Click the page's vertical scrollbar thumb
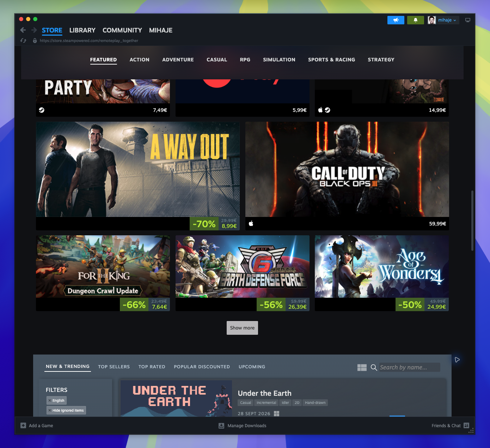 [472, 220]
